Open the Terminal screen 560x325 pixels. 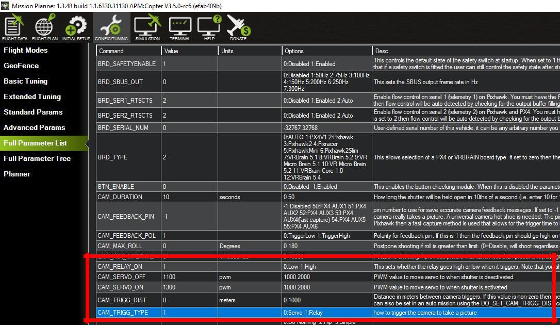click(179, 27)
